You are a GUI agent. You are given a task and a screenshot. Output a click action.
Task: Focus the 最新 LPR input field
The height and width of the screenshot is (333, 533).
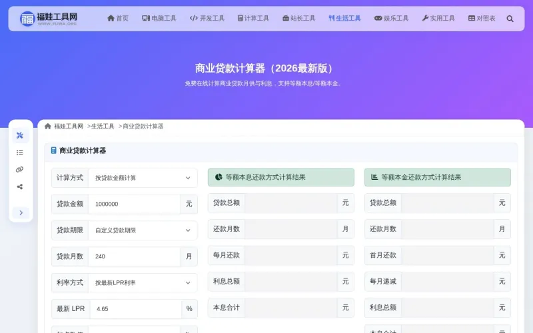[136, 308]
